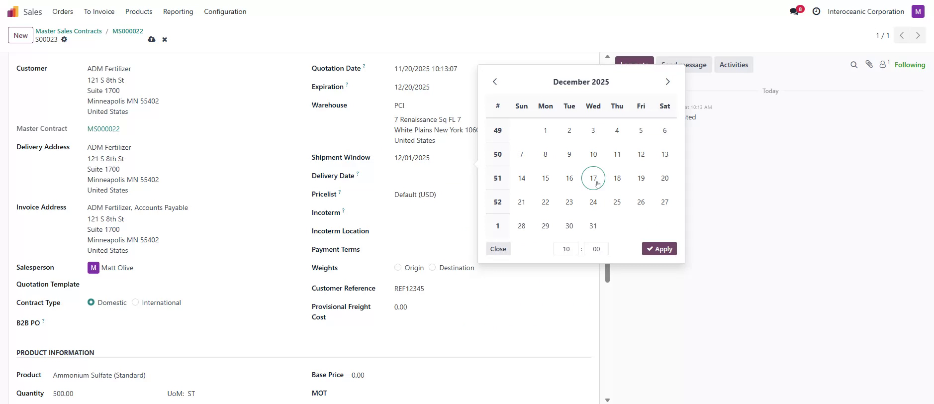934x404 pixels.
Task: Open the user avatar menu
Action: click(918, 11)
